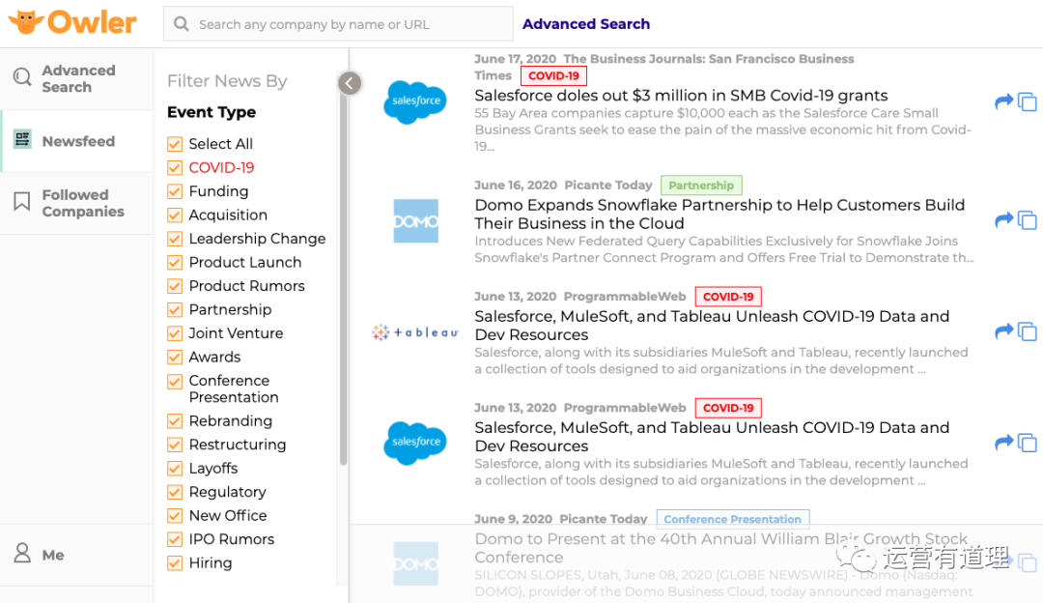The height and width of the screenshot is (603, 1043).
Task: Share the second Salesforce MuleSoft article
Action: tap(1003, 442)
